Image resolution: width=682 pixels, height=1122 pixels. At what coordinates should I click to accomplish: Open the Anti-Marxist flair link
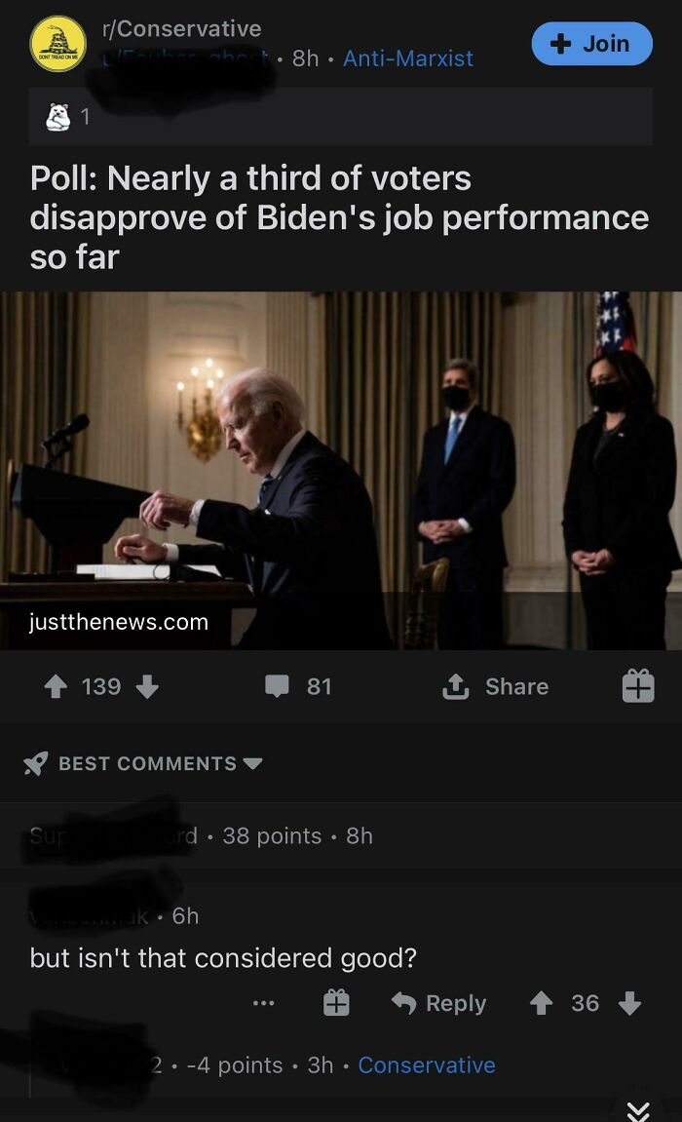coord(408,58)
